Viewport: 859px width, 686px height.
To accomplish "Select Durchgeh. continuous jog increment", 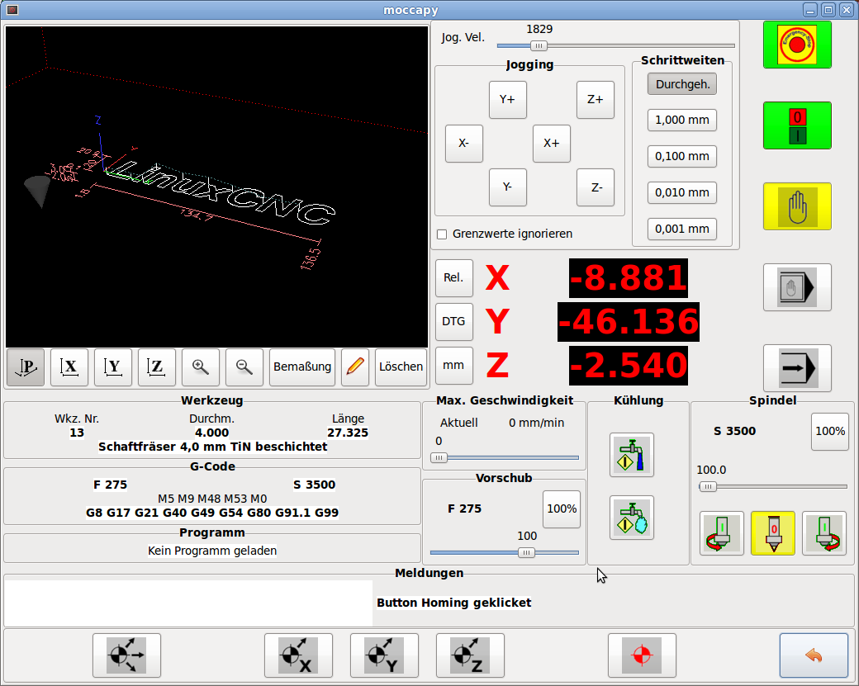I will 682,84.
